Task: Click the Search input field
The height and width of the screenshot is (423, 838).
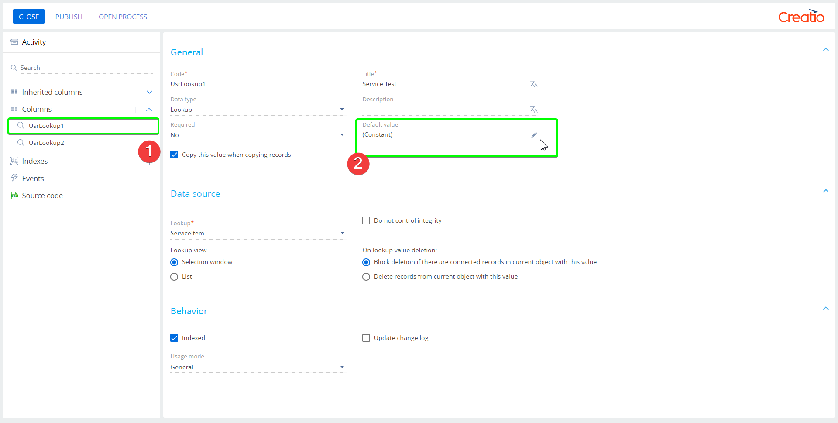Action: 86,68
